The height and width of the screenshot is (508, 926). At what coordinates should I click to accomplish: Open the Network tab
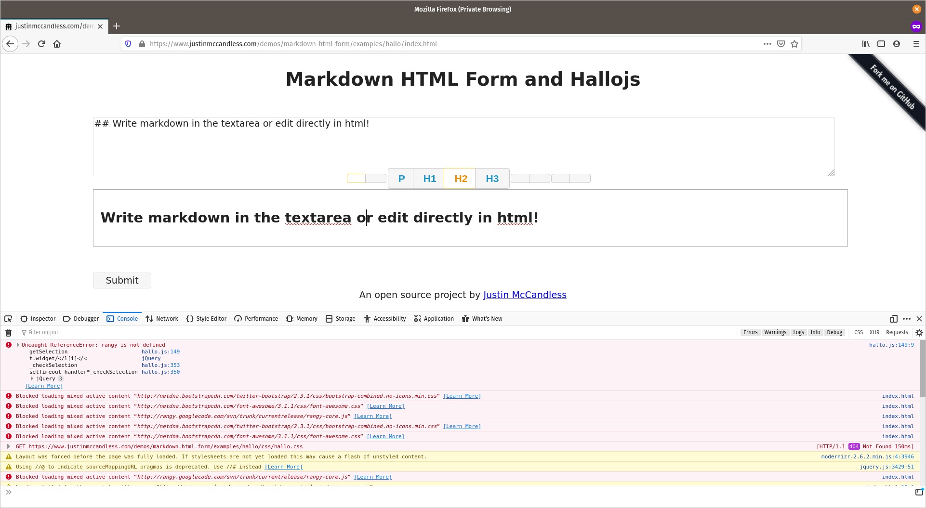click(162, 319)
